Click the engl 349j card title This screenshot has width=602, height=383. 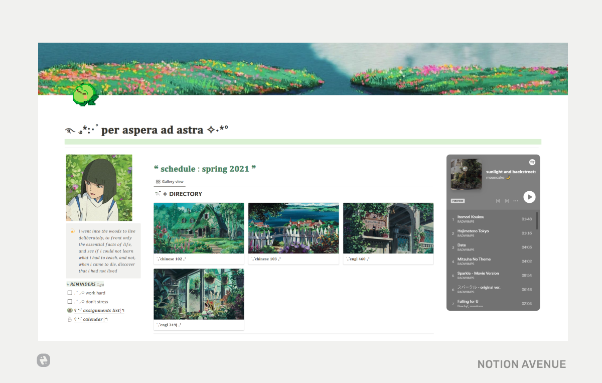coord(169,325)
